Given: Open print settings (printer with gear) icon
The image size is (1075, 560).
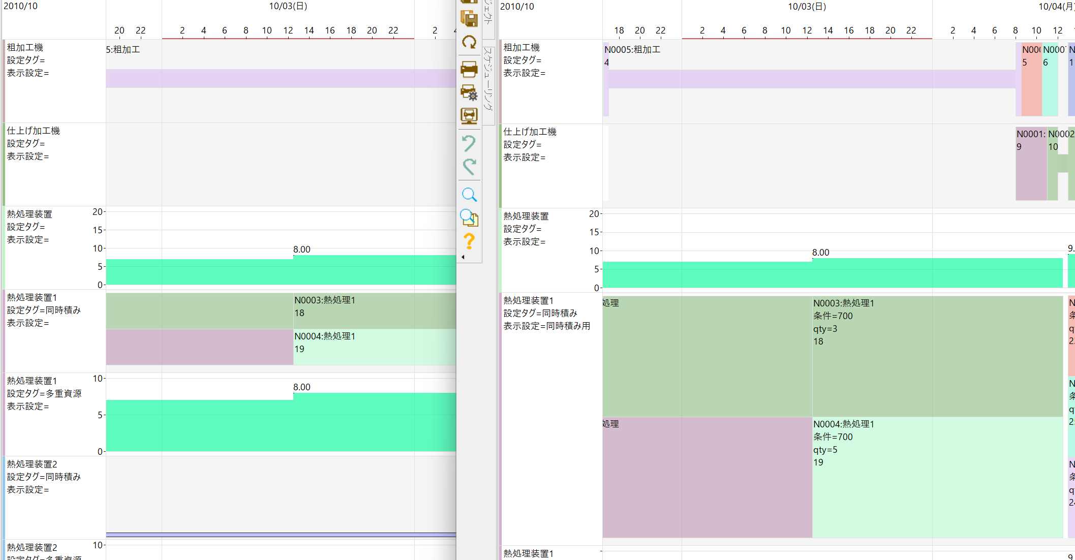Looking at the screenshot, I should click(469, 92).
